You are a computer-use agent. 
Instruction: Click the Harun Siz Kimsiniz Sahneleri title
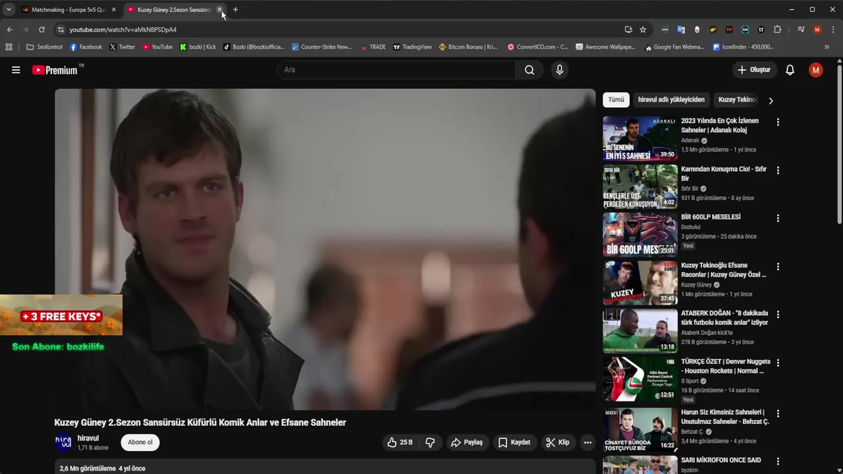(x=725, y=417)
